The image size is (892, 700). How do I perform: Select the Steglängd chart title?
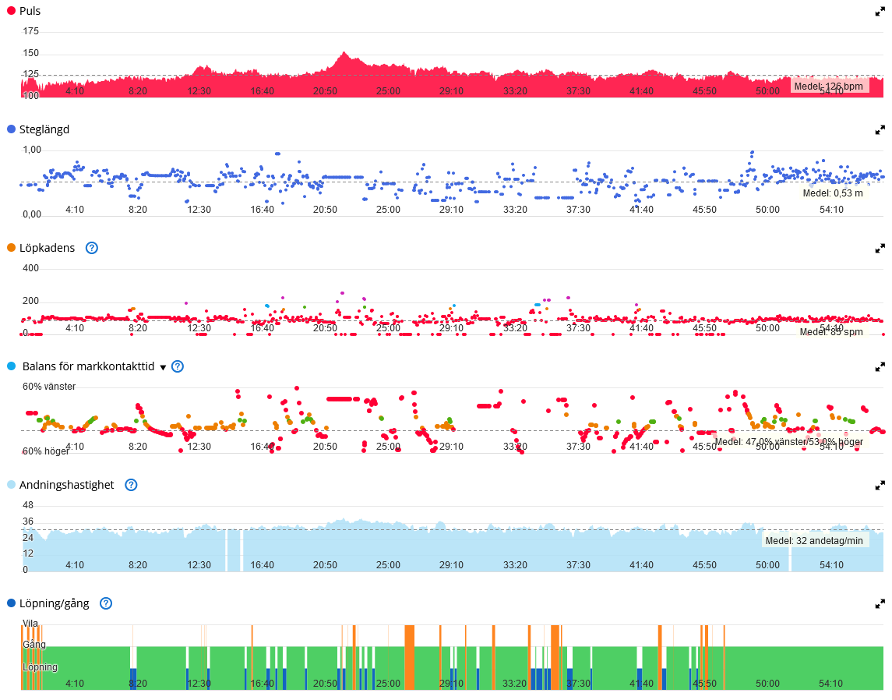[44, 129]
